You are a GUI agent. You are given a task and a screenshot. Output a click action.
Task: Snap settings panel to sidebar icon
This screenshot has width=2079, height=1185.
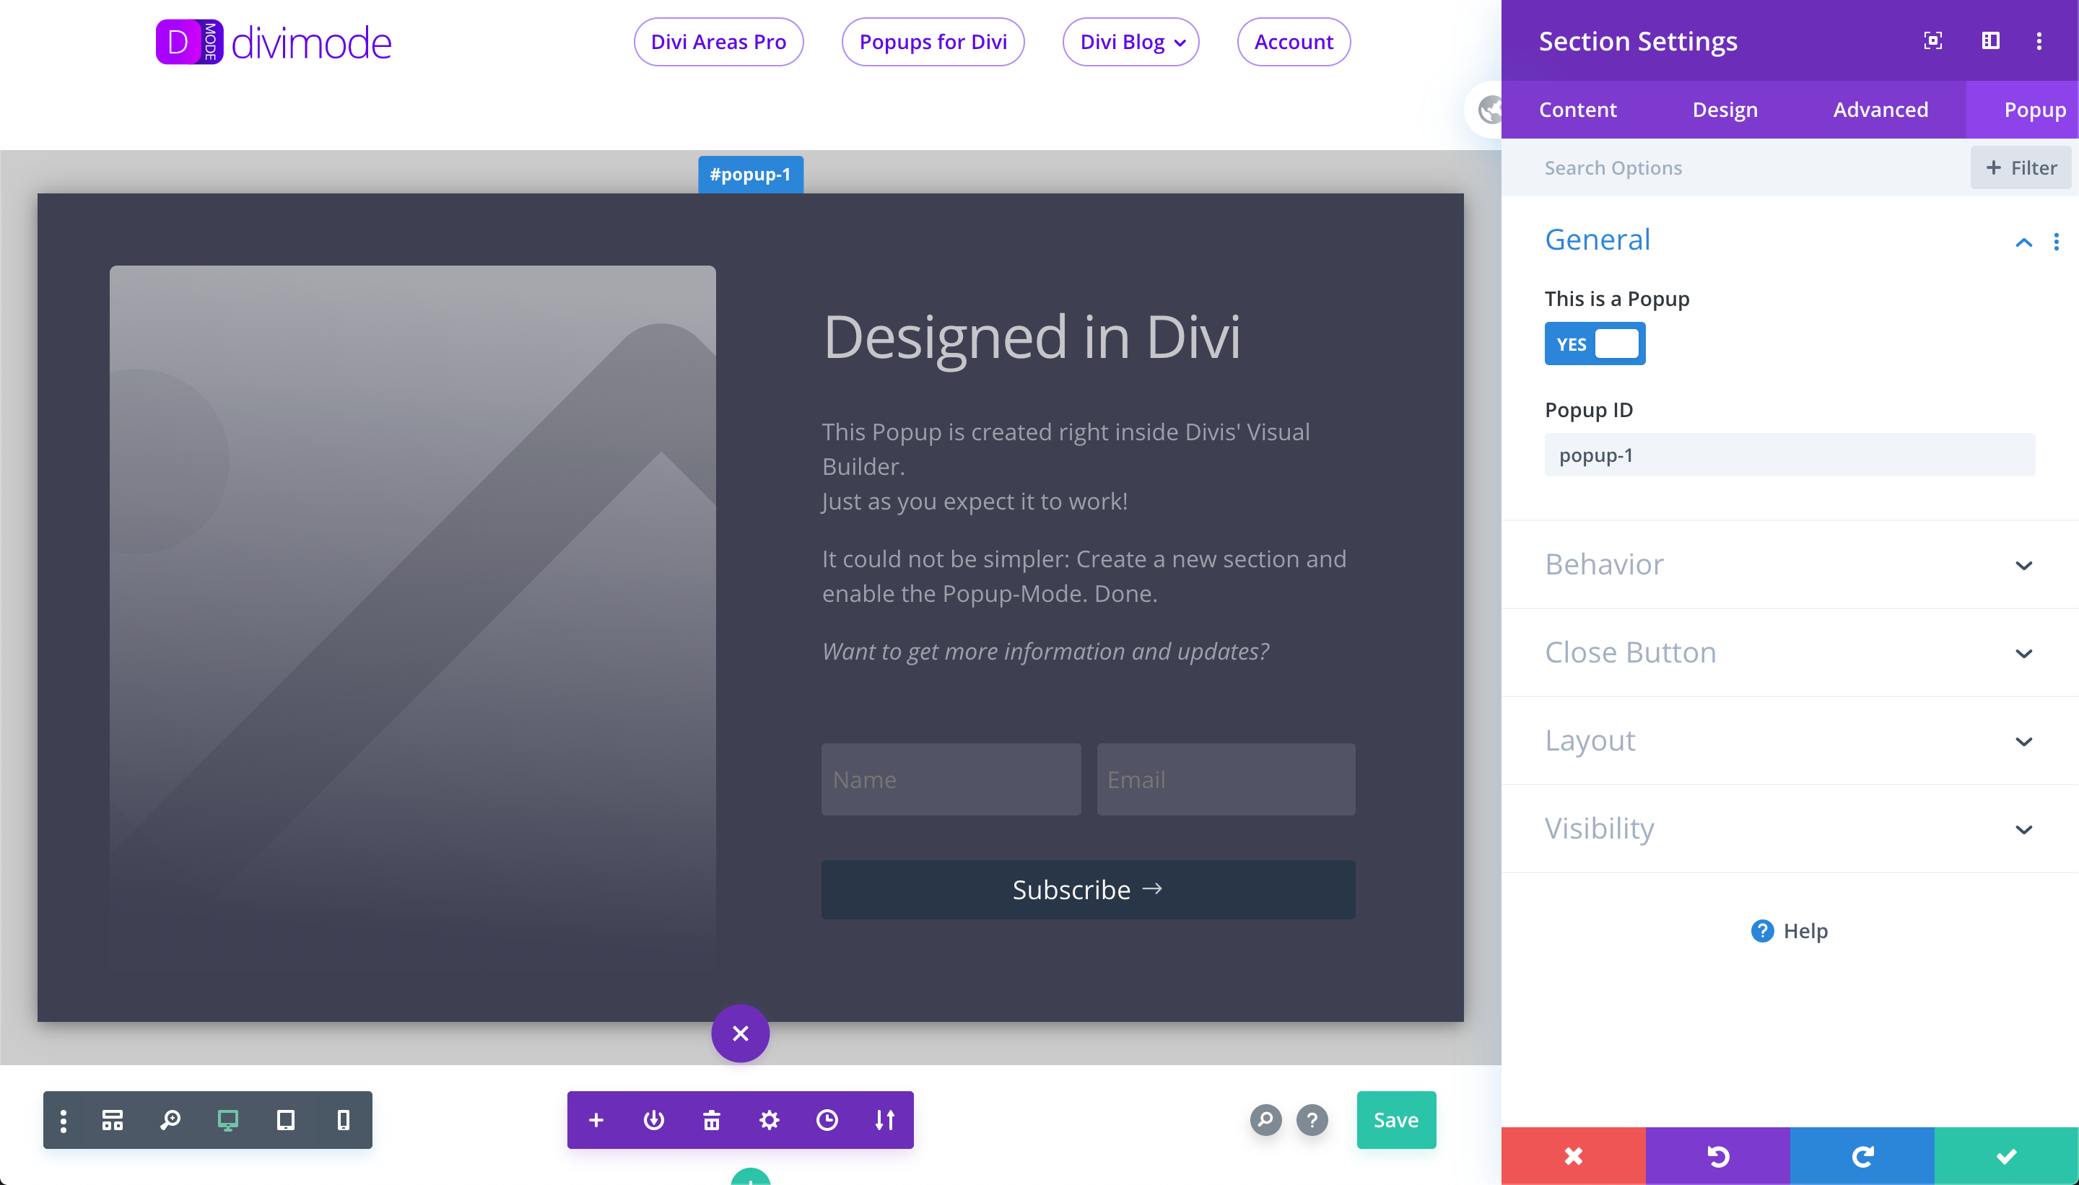point(1990,40)
